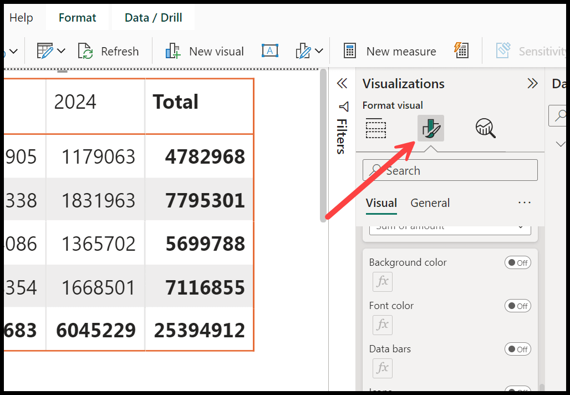This screenshot has height=395, width=570.
Task: Select the grand total 25394912
Action: click(x=199, y=330)
